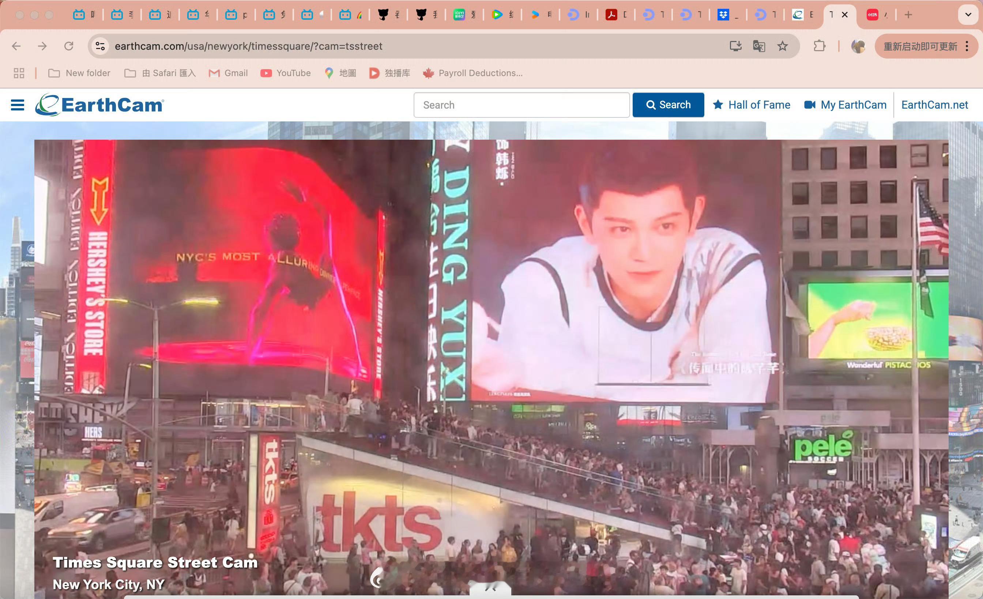983x599 pixels.
Task: Expand the camera panel arrow at video bottom
Action: tap(490, 589)
